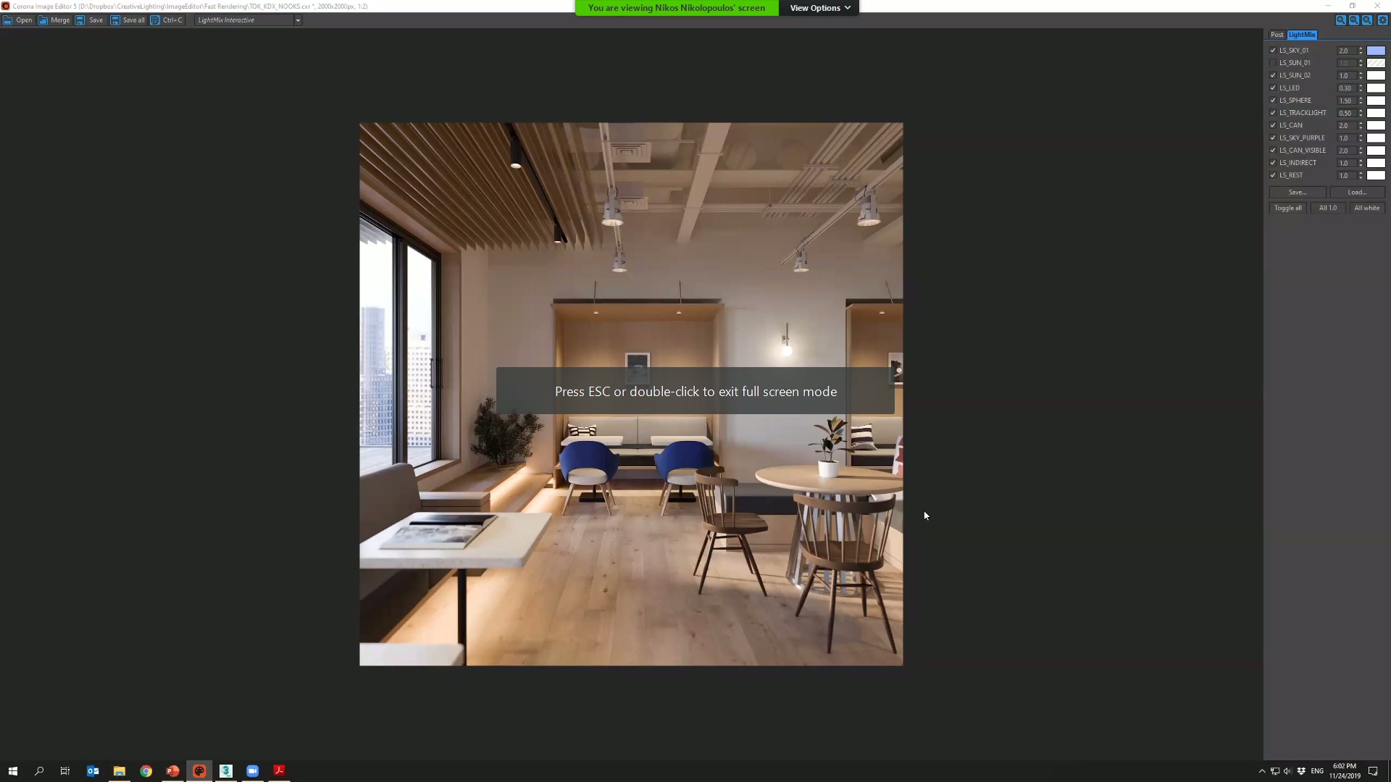This screenshot has width=1391, height=782.
Task: Click the zoom in magnifier icon
Action: 1340,20
